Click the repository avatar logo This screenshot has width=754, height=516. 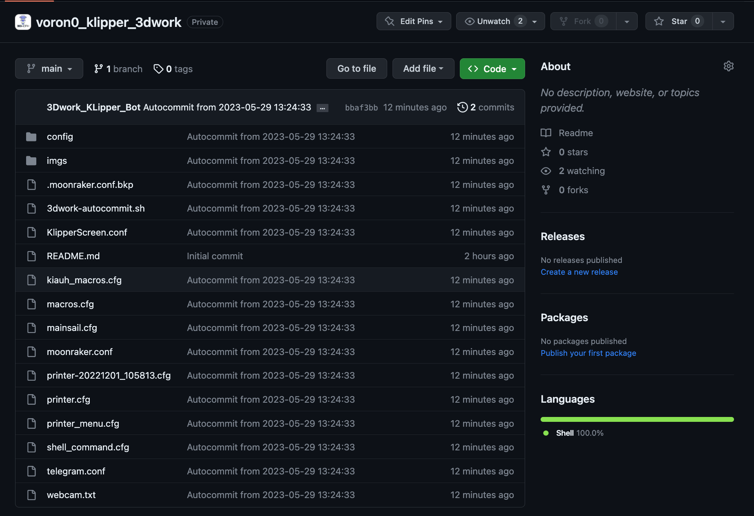click(23, 22)
